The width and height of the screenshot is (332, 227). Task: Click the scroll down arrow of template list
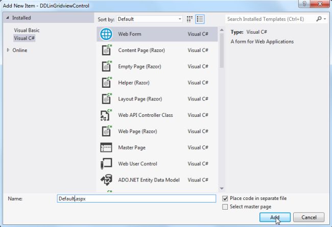tap(222, 188)
